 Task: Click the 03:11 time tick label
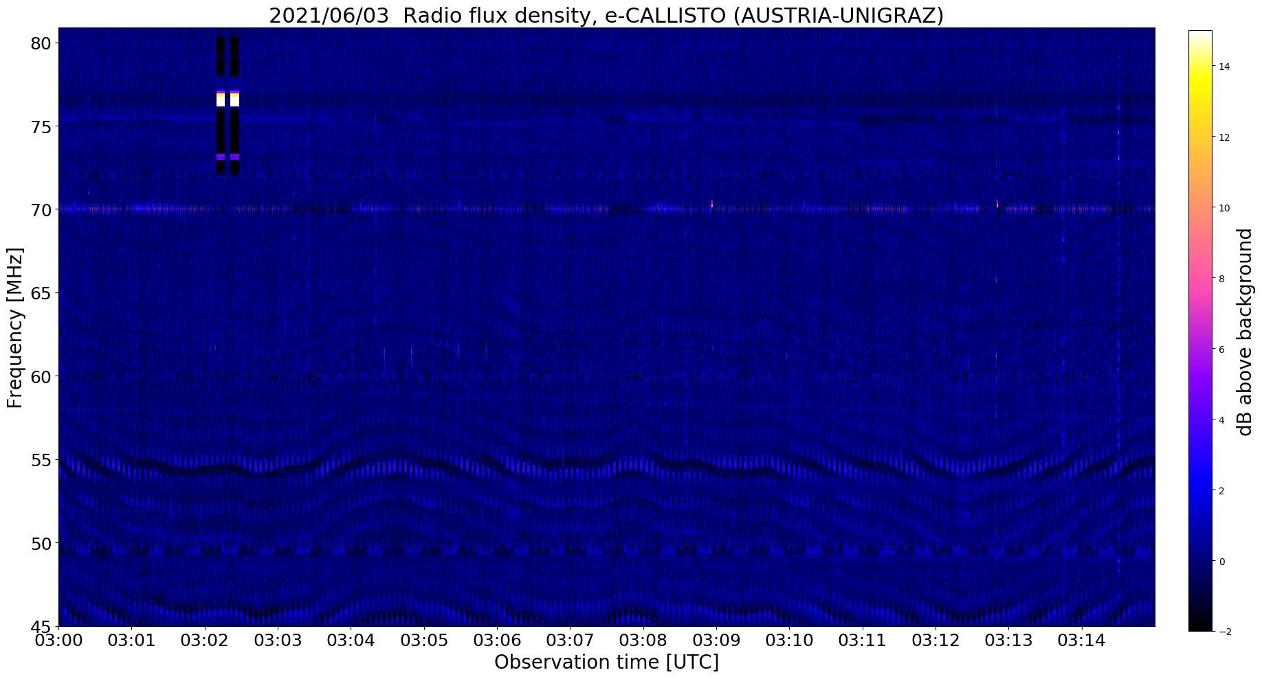click(863, 641)
